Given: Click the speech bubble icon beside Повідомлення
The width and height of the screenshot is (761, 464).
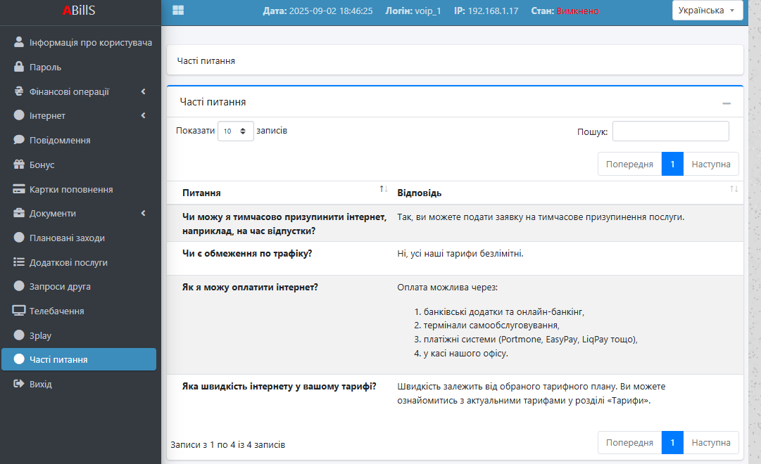Looking at the screenshot, I should [x=19, y=140].
